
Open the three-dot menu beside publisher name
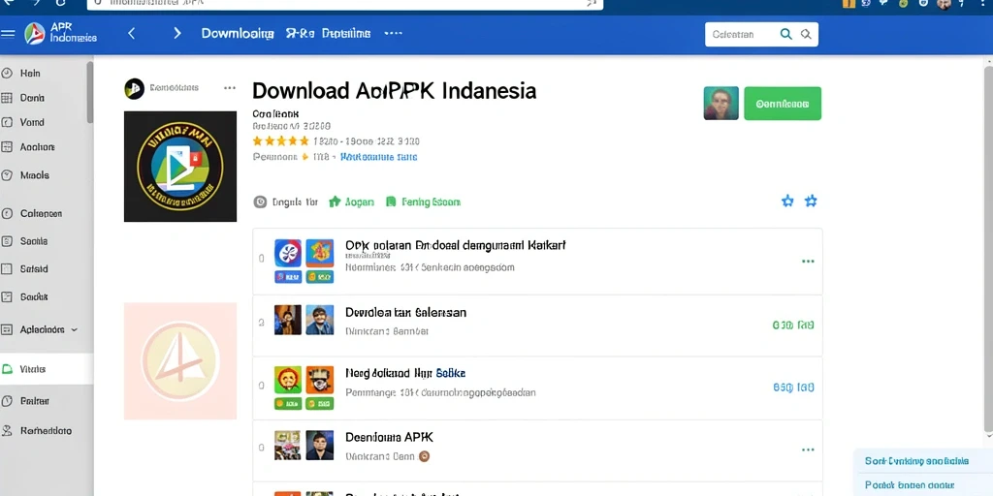click(x=230, y=88)
